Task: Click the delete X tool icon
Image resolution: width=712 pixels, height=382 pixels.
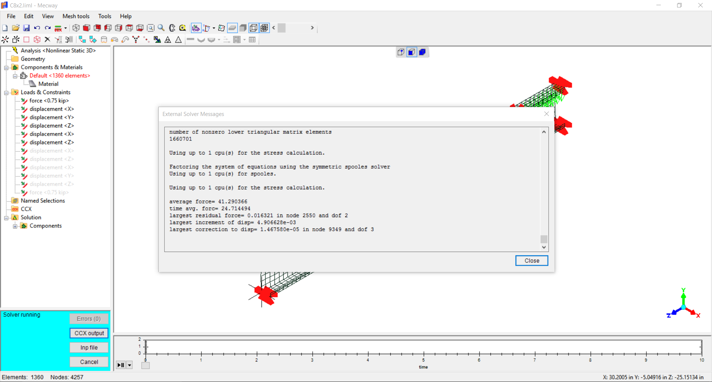Action: [47, 40]
